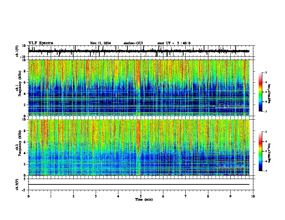The image size is (285, 220).
Task: Select the "start UT = 5 : 40: 0" text
Action: 174,43
